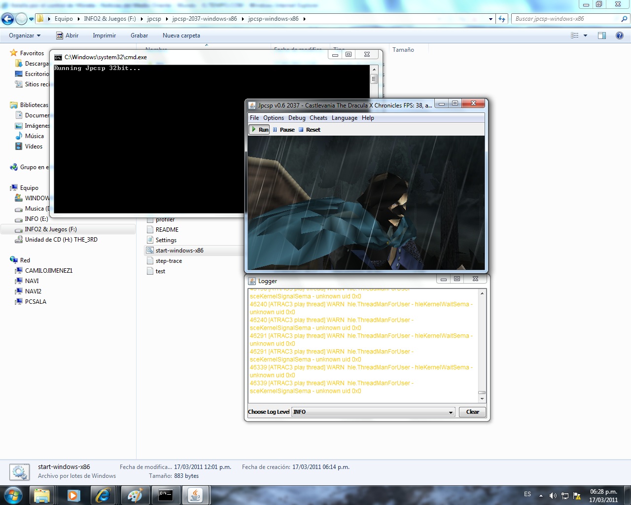The image size is (631, 505).
Task: Click Imprimir in the Explorer toolbar
Action: tap(105, 36)
